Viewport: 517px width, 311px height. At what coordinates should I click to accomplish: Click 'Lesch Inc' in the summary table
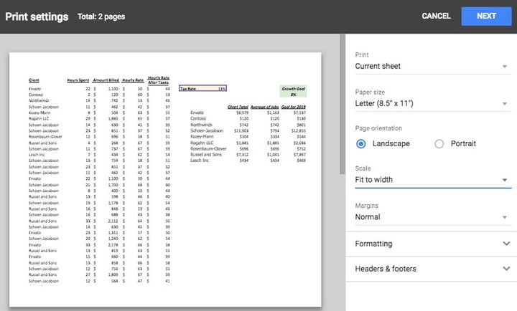(x=200, y=161)
